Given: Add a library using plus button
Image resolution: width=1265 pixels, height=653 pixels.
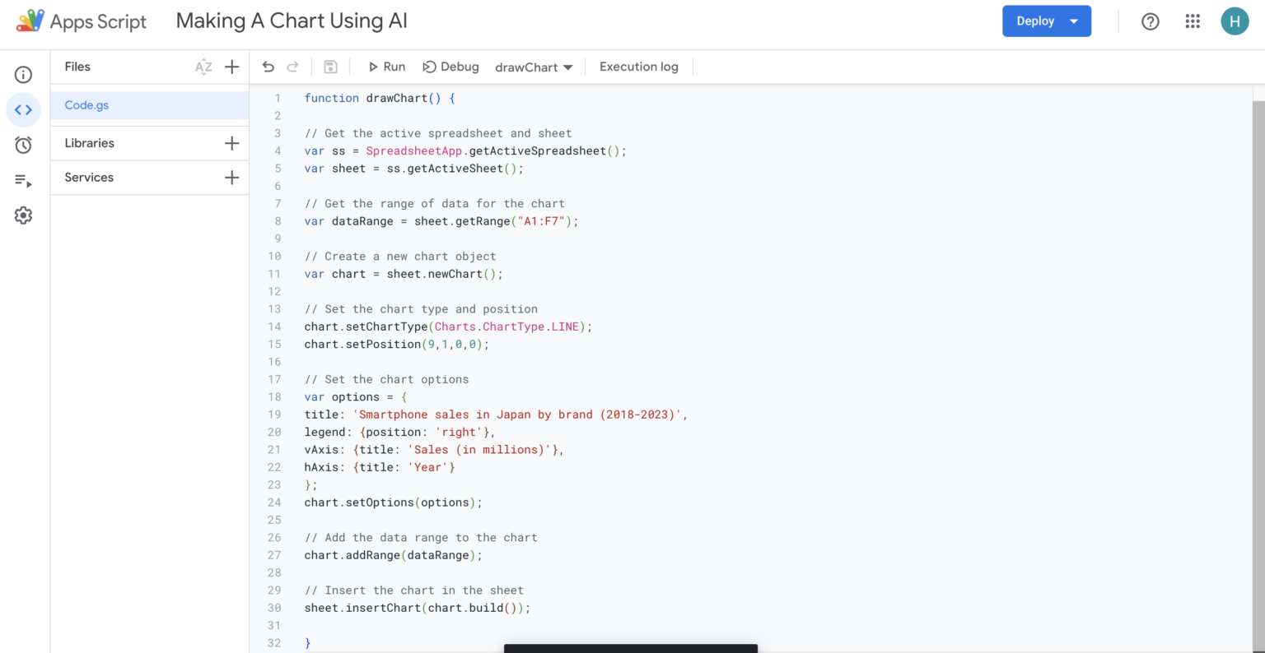Looking at the screenshot, I should click(232, 143).
